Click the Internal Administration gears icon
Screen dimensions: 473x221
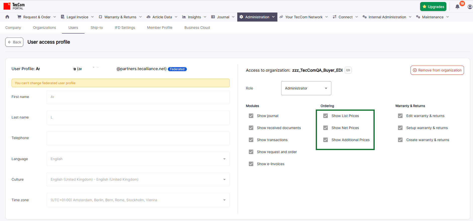[365, 17]
